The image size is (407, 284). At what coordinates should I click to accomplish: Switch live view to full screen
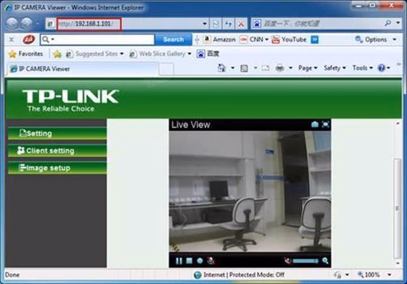pyautogui.click(x=325, y=124)
